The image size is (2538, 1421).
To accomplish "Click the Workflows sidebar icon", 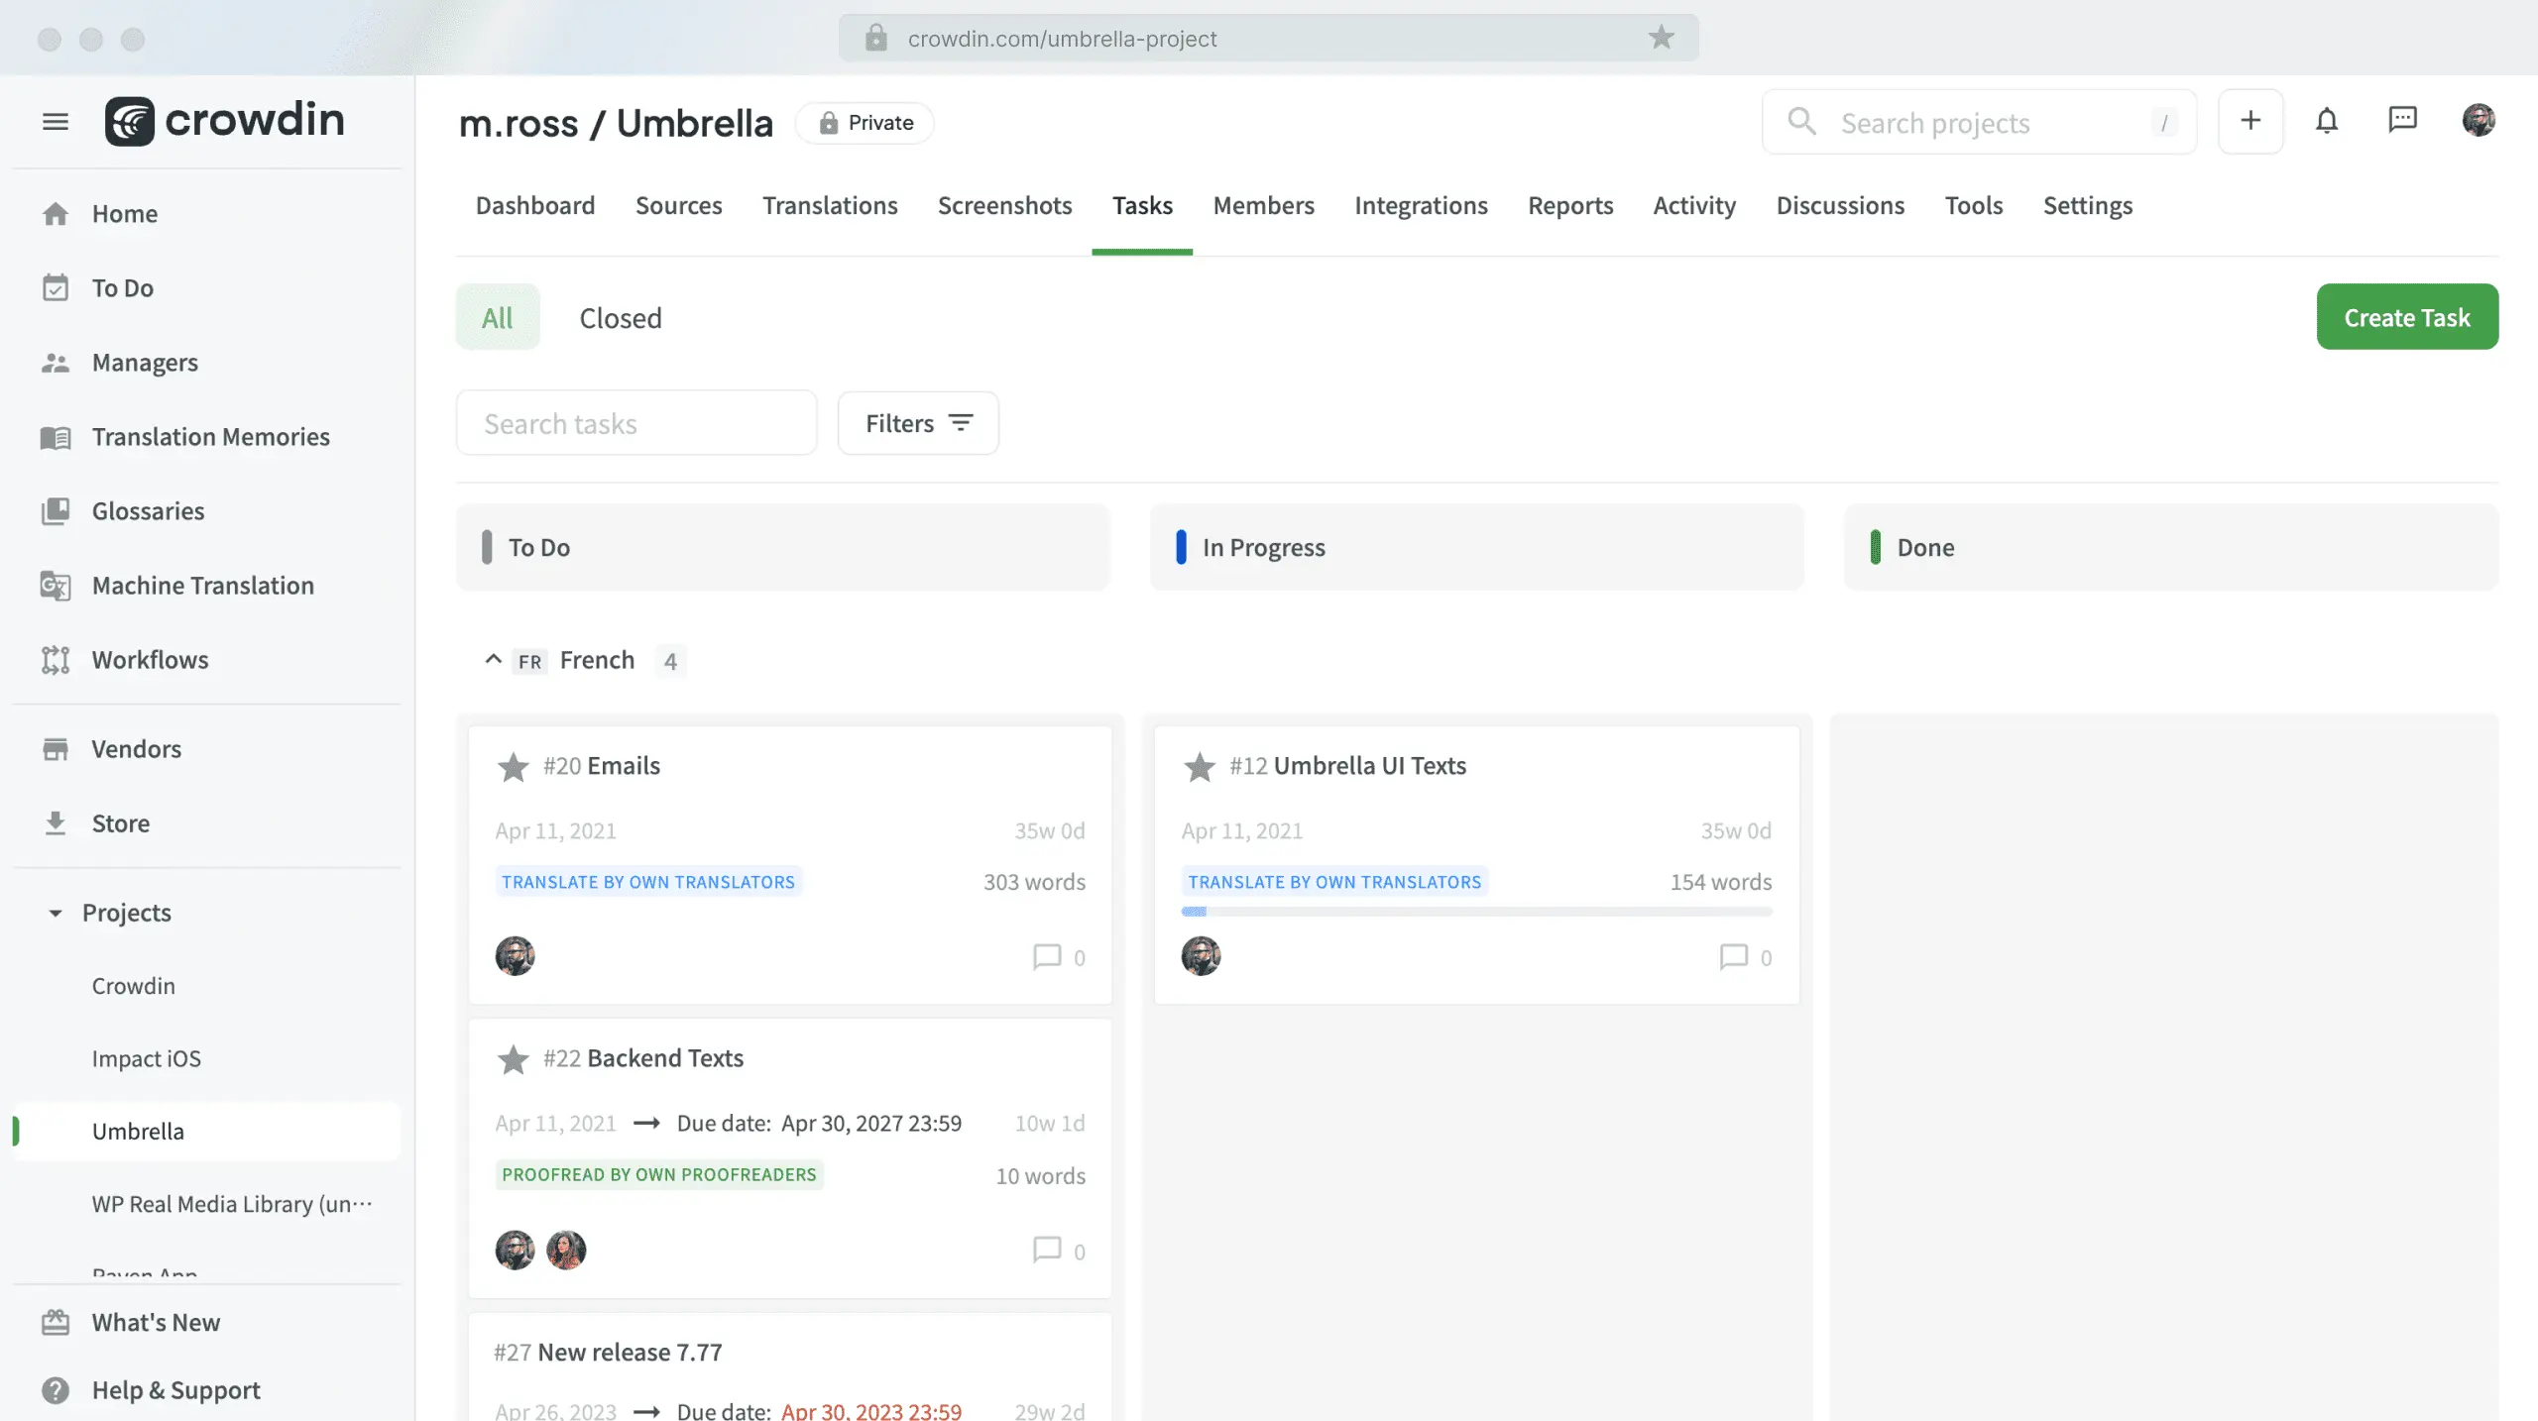I will pos(56,658).
